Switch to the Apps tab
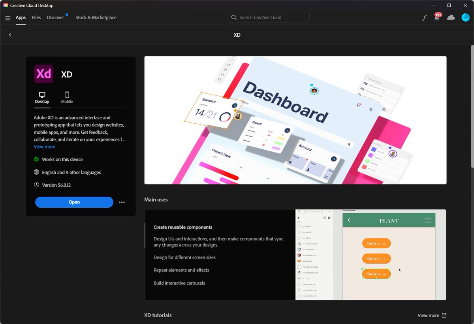 tap(21, 18)
